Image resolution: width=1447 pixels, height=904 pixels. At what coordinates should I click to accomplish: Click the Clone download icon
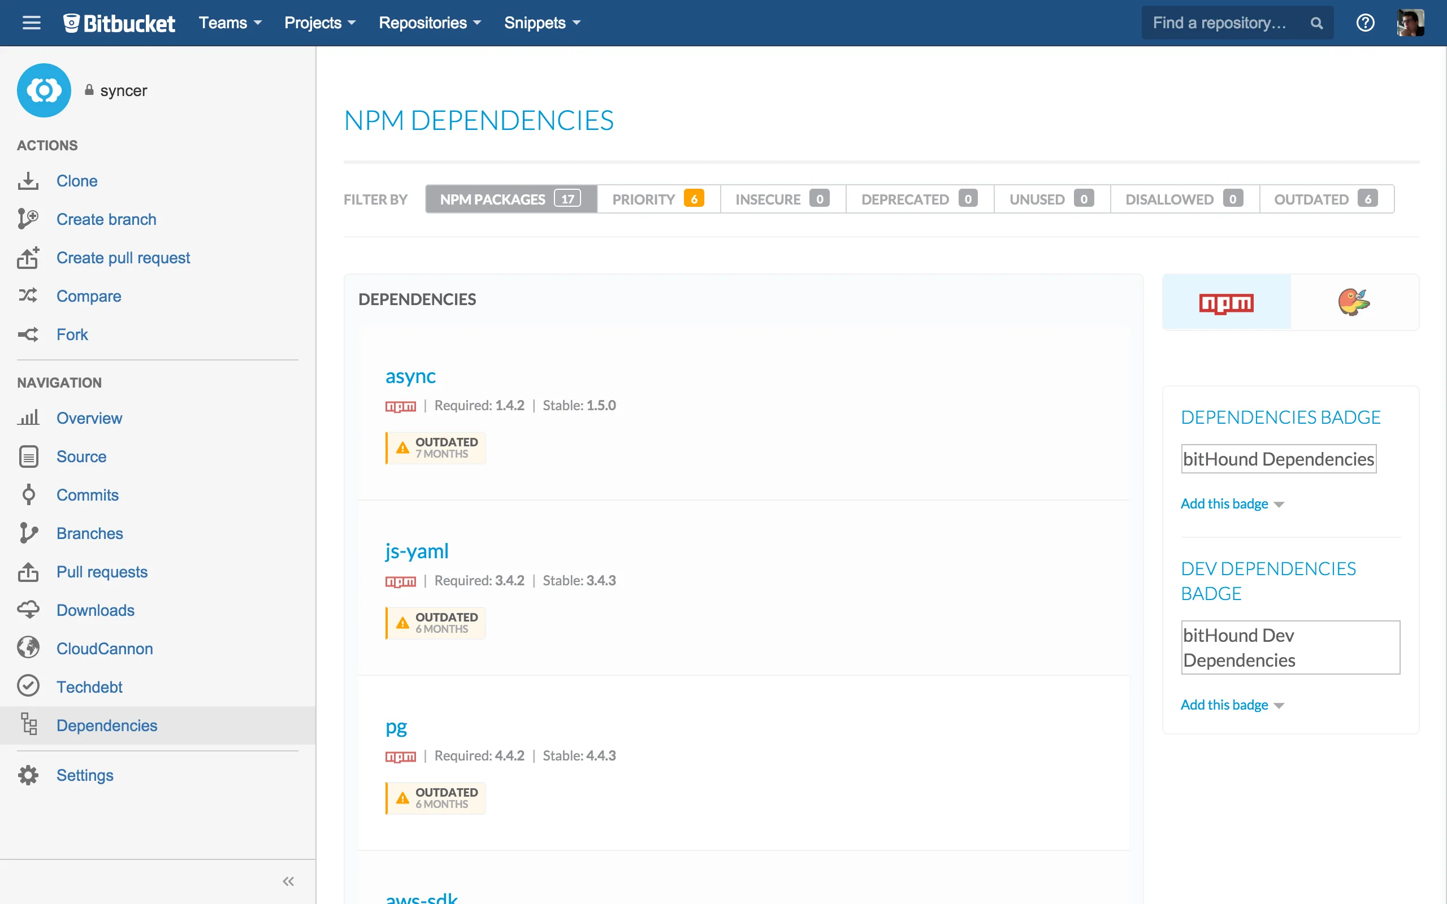(28, 181)
